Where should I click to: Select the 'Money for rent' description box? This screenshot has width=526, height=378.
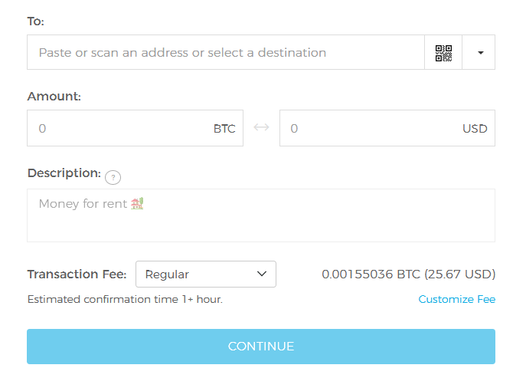tap(260, 219)
